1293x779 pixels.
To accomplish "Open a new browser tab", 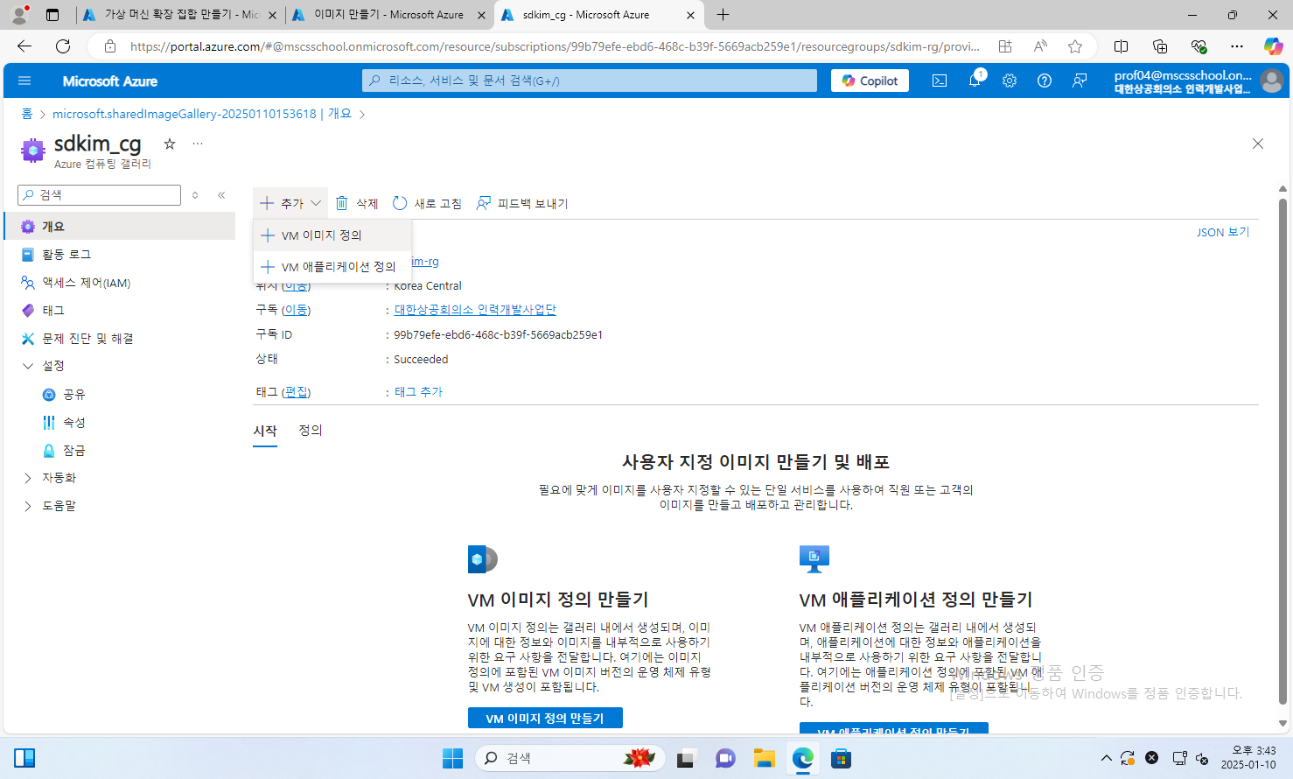I will [x=723, y=15].
